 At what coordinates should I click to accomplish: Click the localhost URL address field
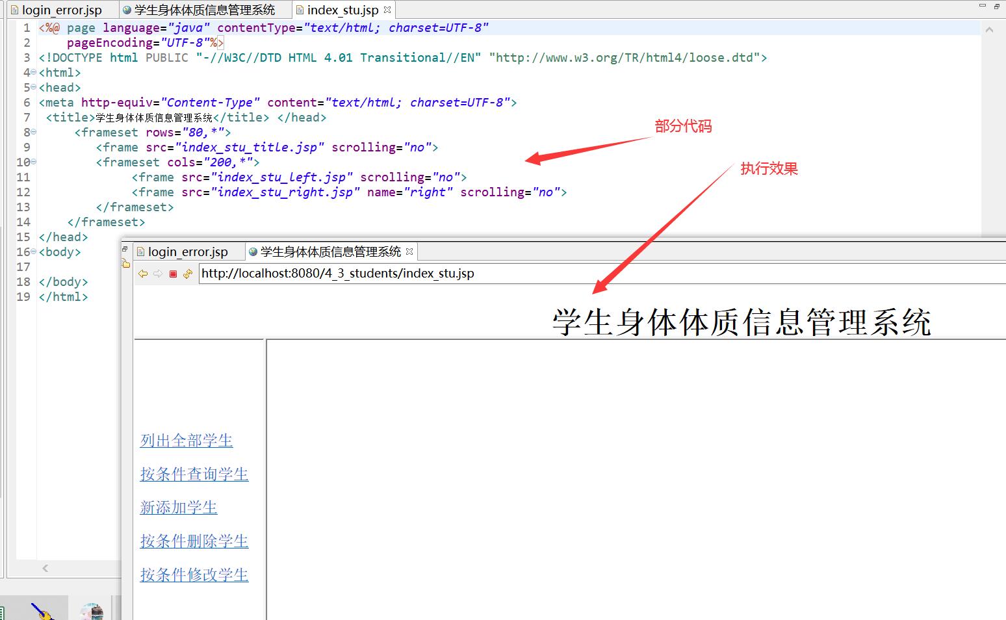pyautogui.click(x=585, y=274)
